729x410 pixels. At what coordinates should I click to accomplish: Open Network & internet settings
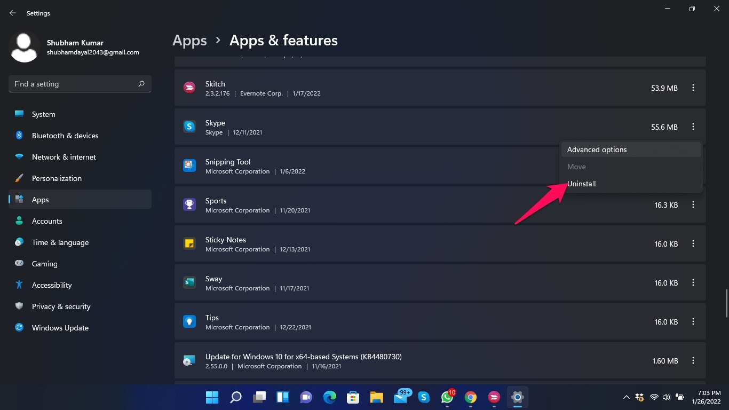coord(64,156)
